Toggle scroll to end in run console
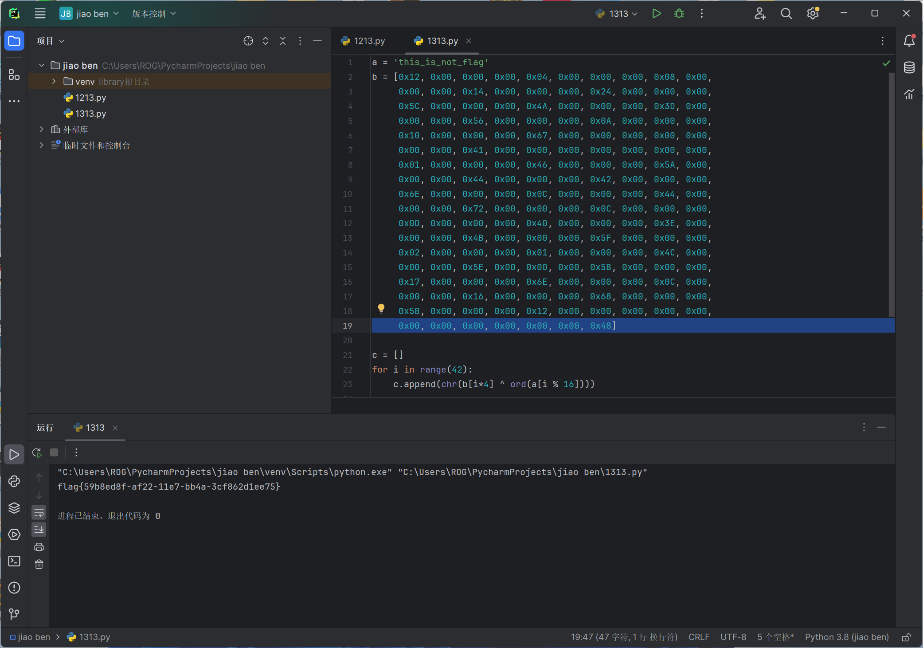 39,530
